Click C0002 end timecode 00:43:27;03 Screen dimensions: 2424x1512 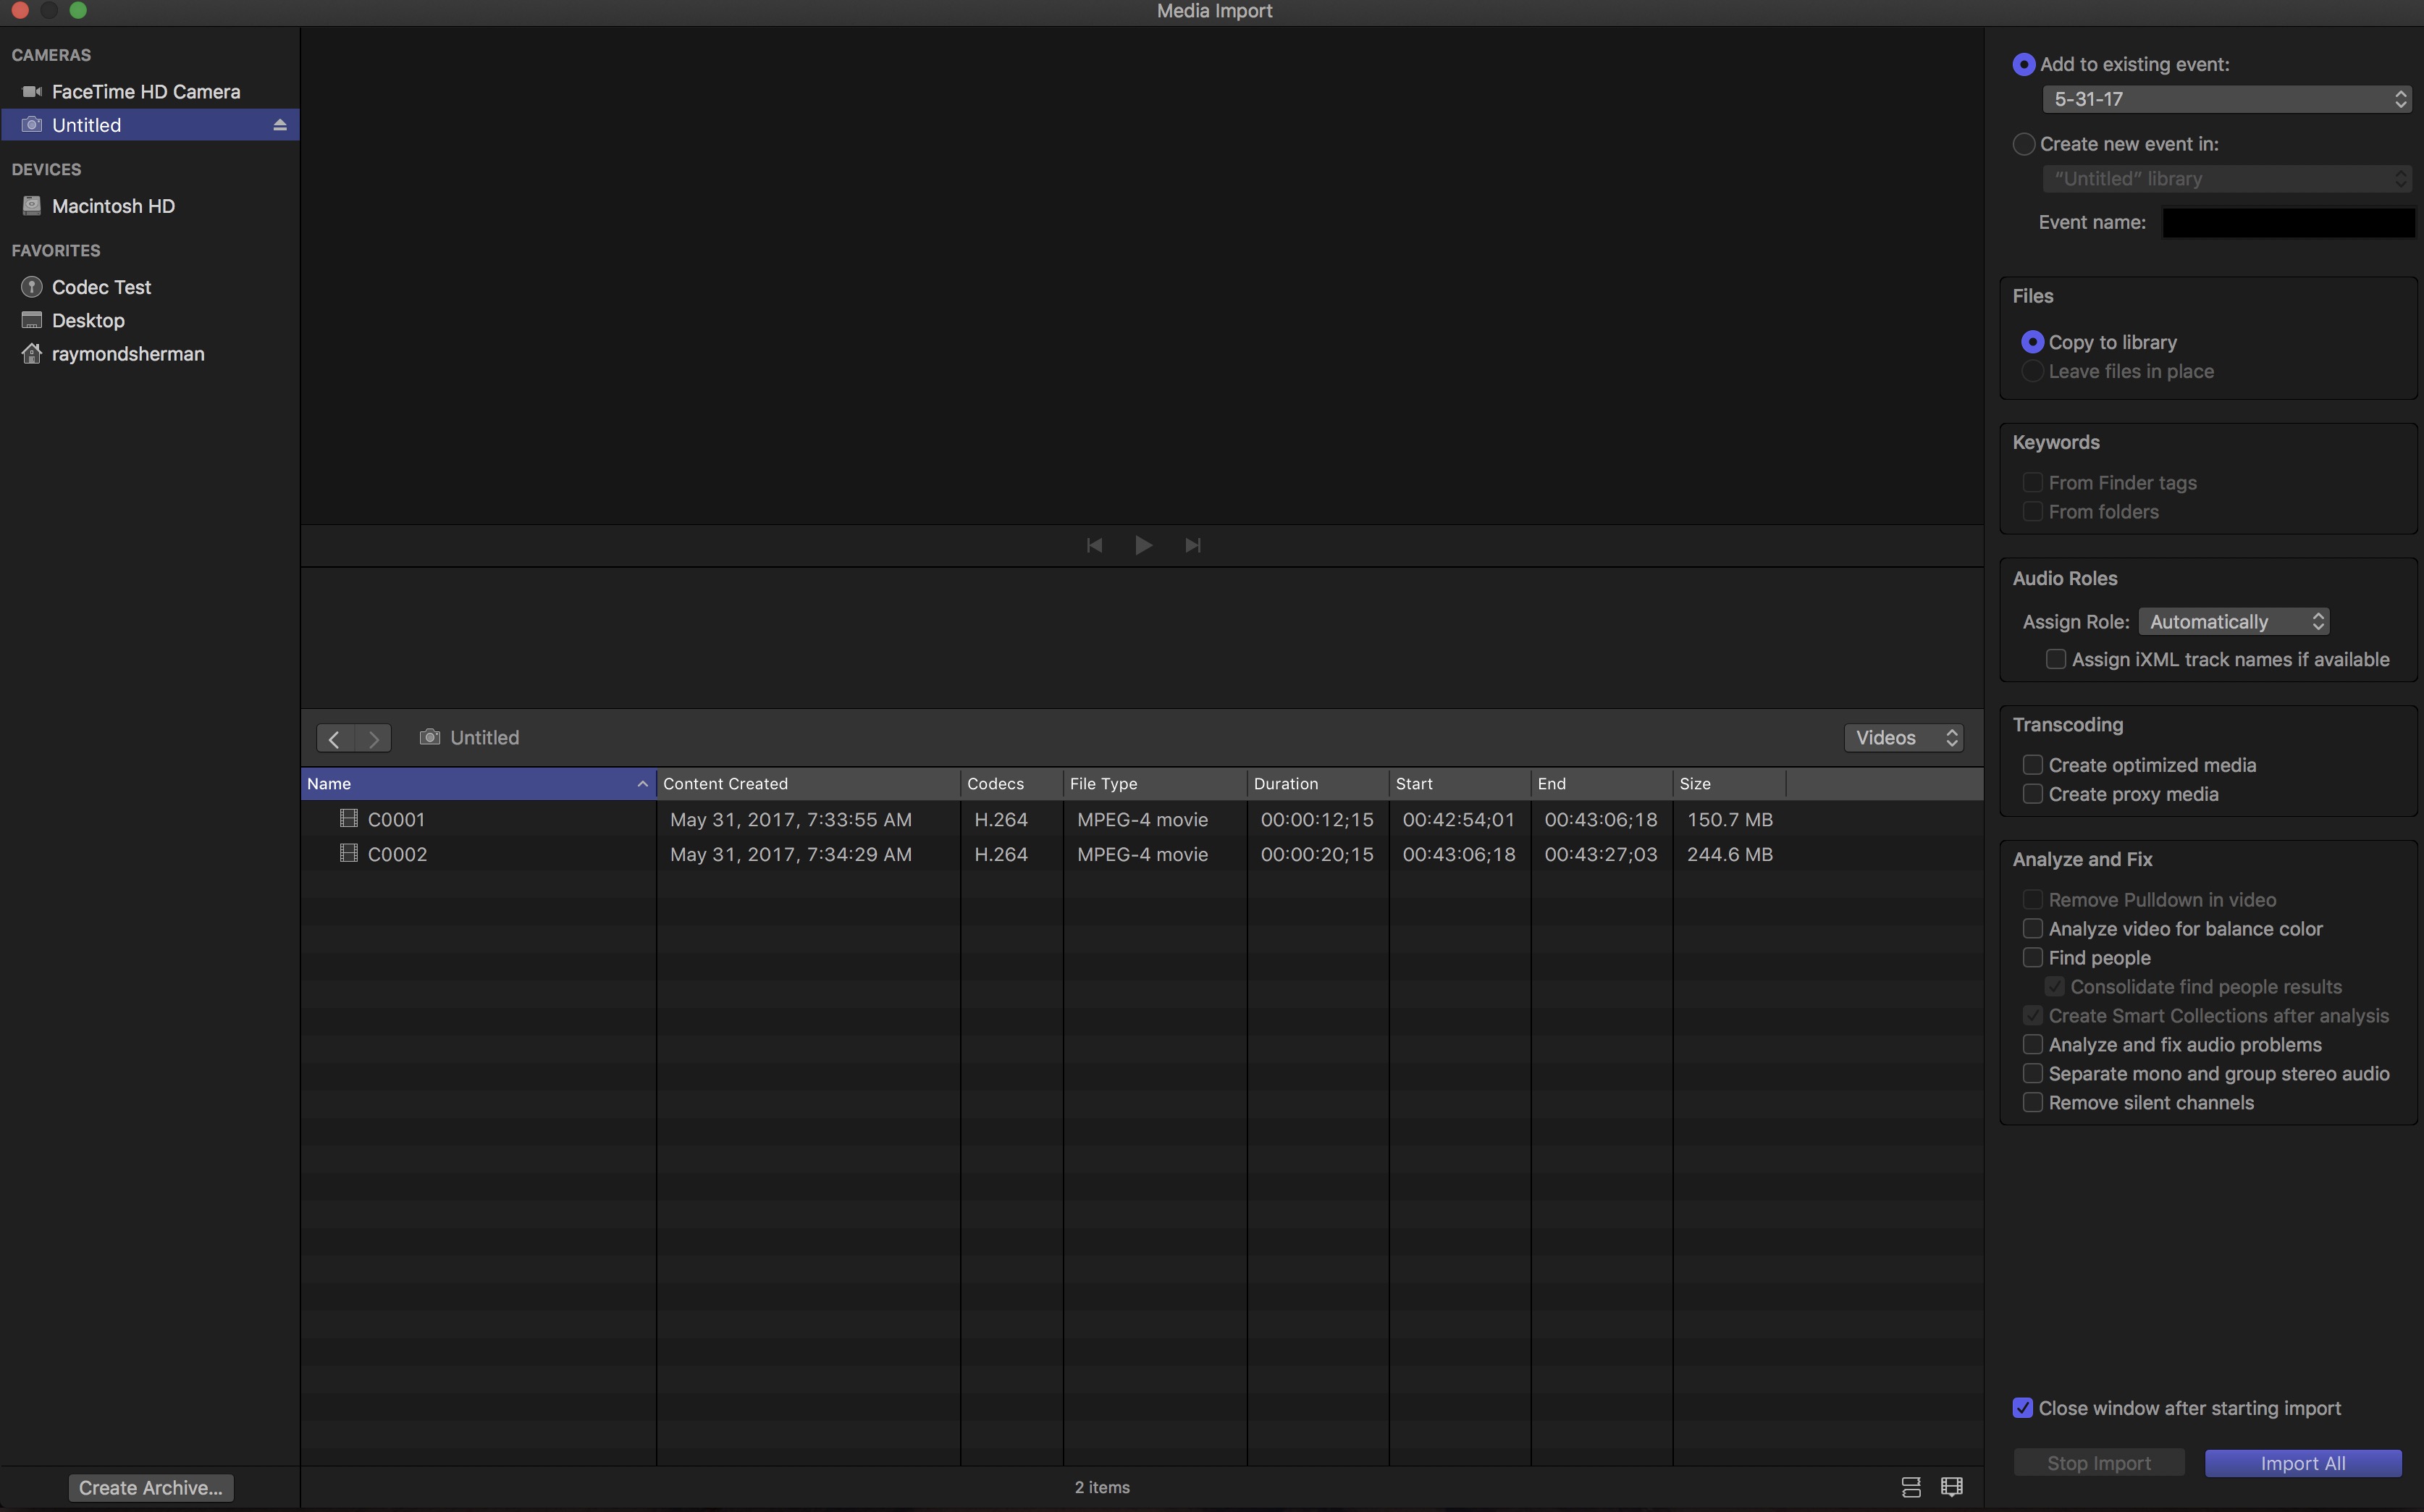click(1600, 855)
